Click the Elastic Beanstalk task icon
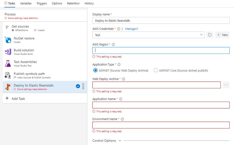Screen dimensions: 234x145 point(8,87)
